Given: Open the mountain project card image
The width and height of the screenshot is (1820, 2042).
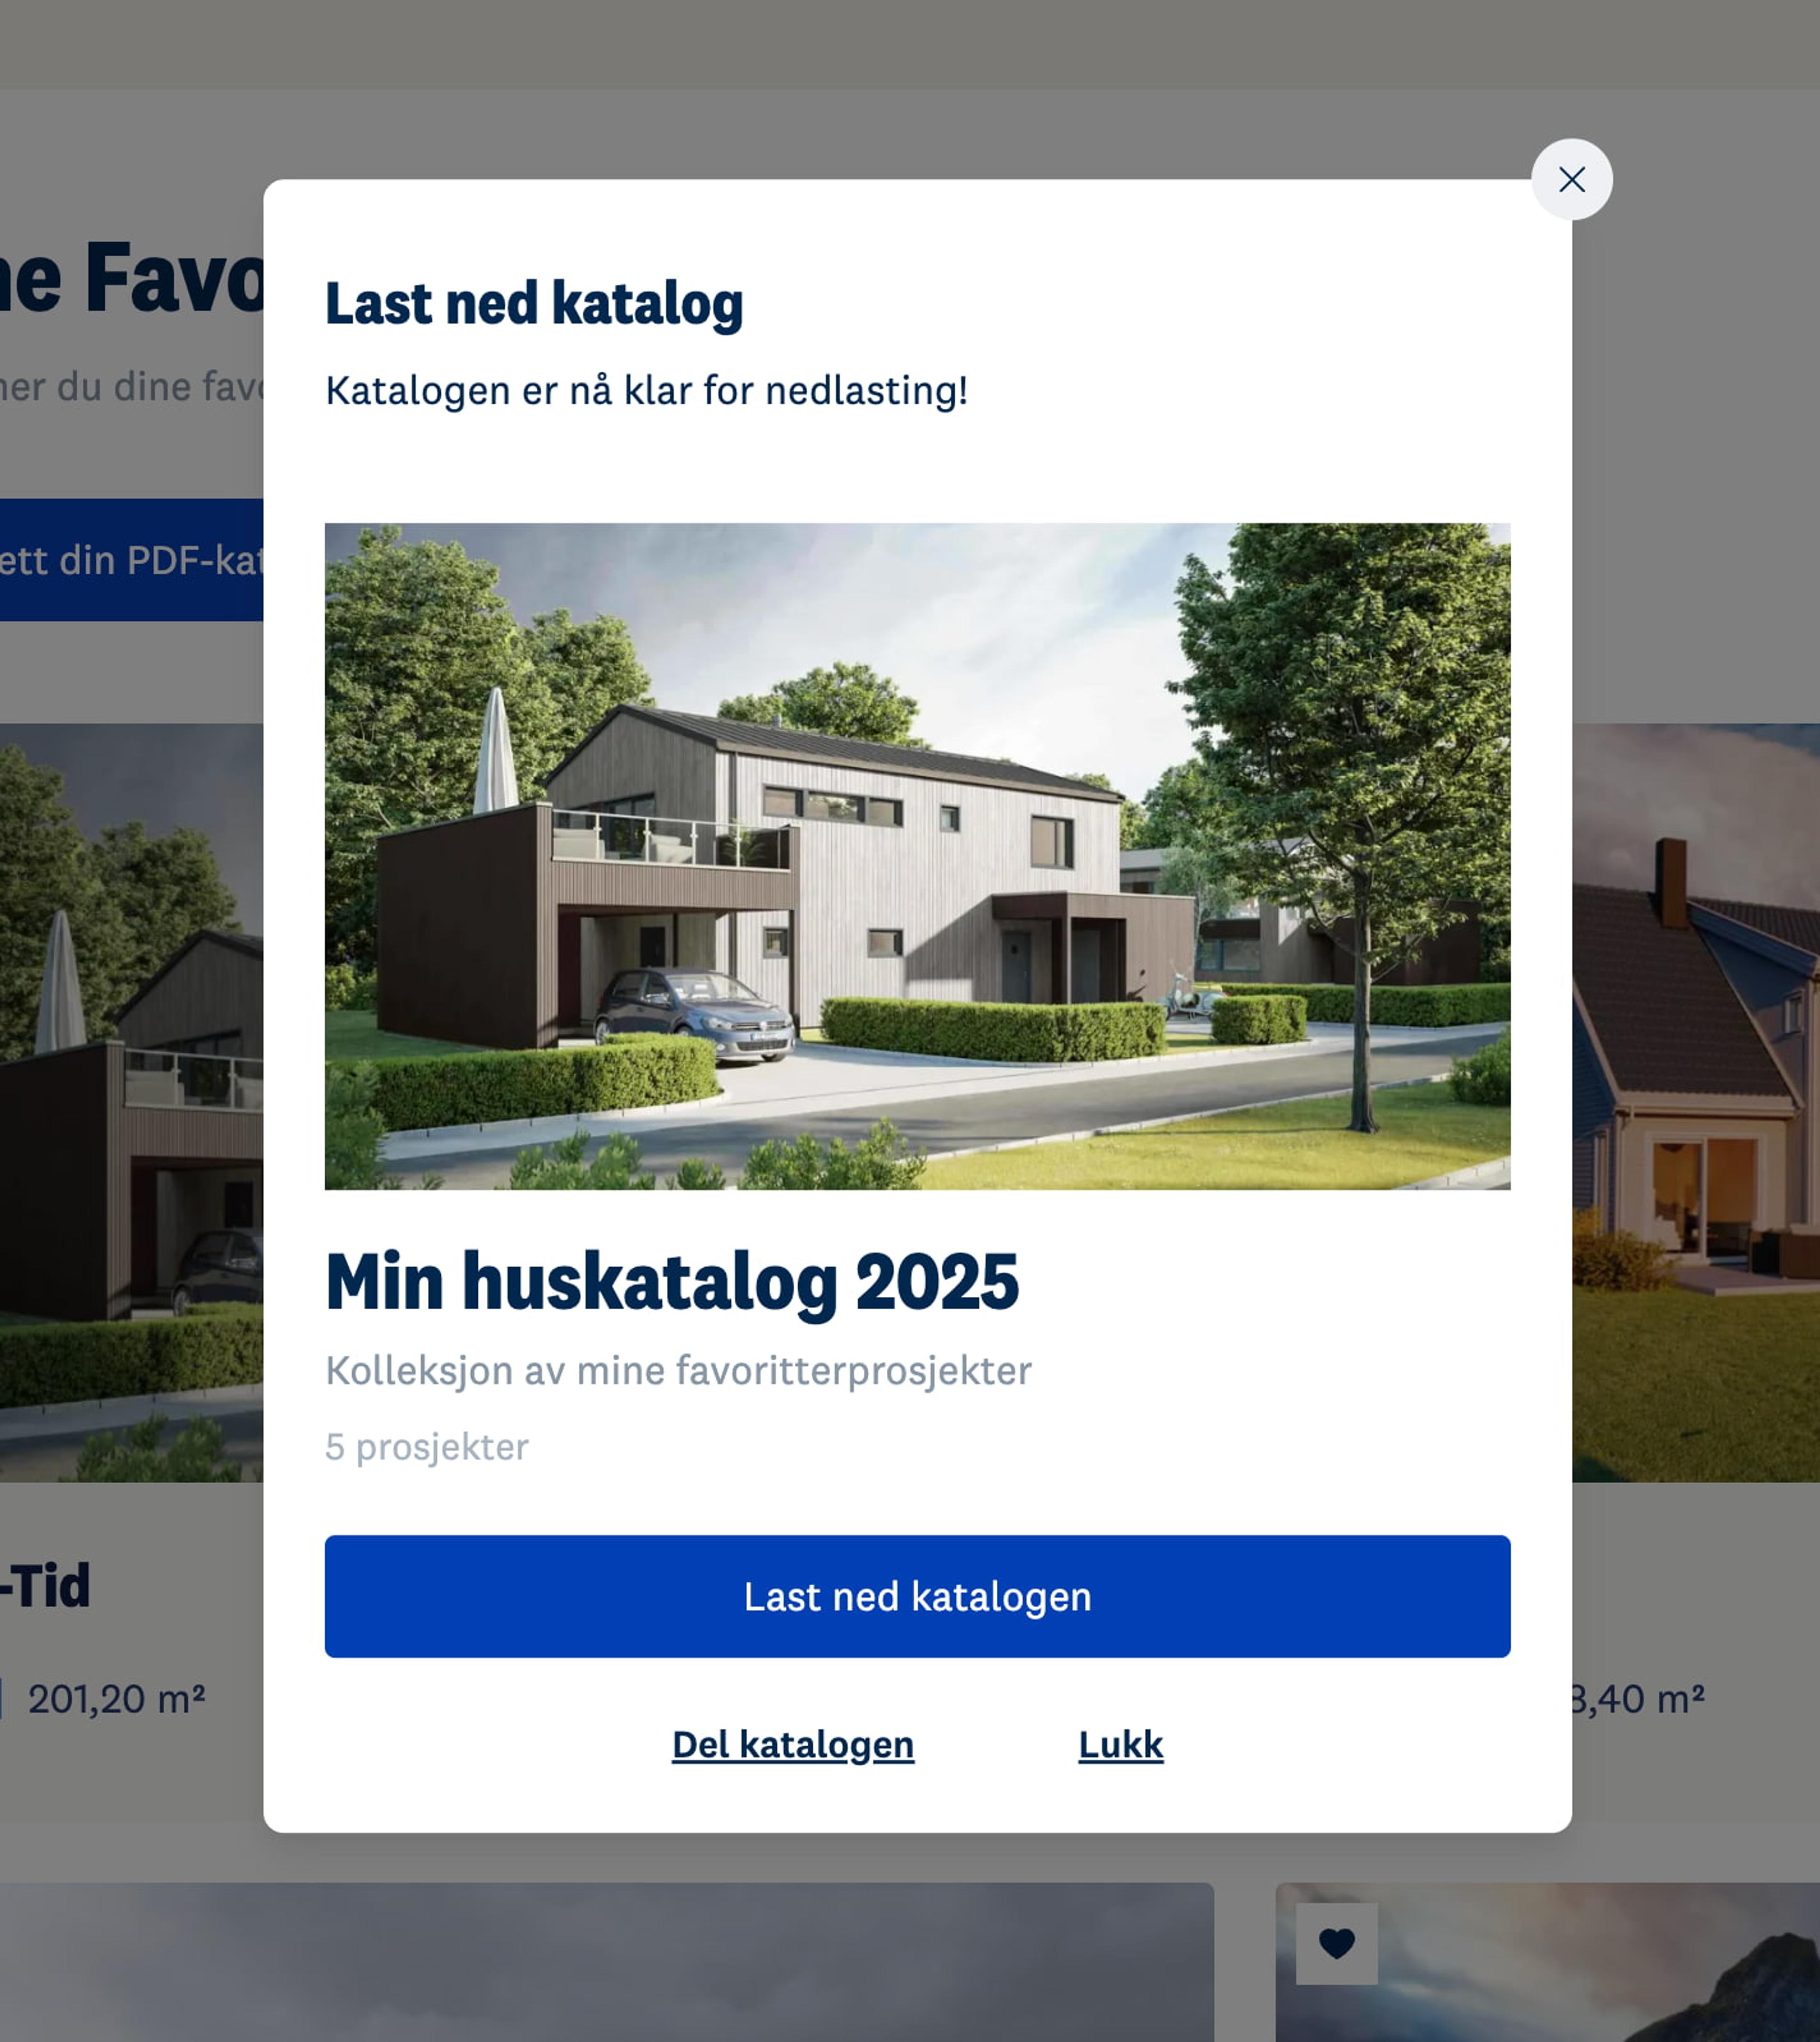Looking at the screenshot, I should 1547,1962.
